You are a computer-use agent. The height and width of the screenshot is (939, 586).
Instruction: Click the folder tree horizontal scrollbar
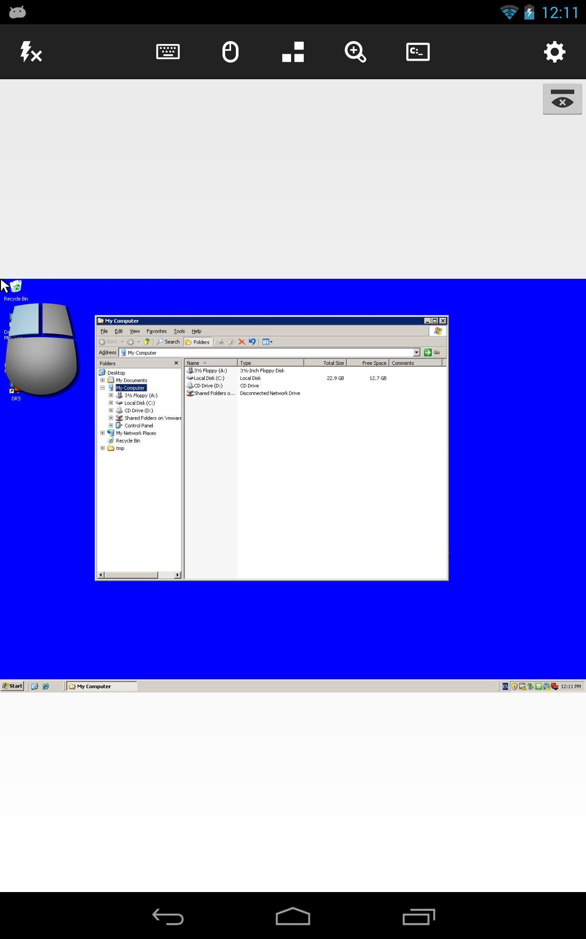pyautogui.click(x=139, y=575)
